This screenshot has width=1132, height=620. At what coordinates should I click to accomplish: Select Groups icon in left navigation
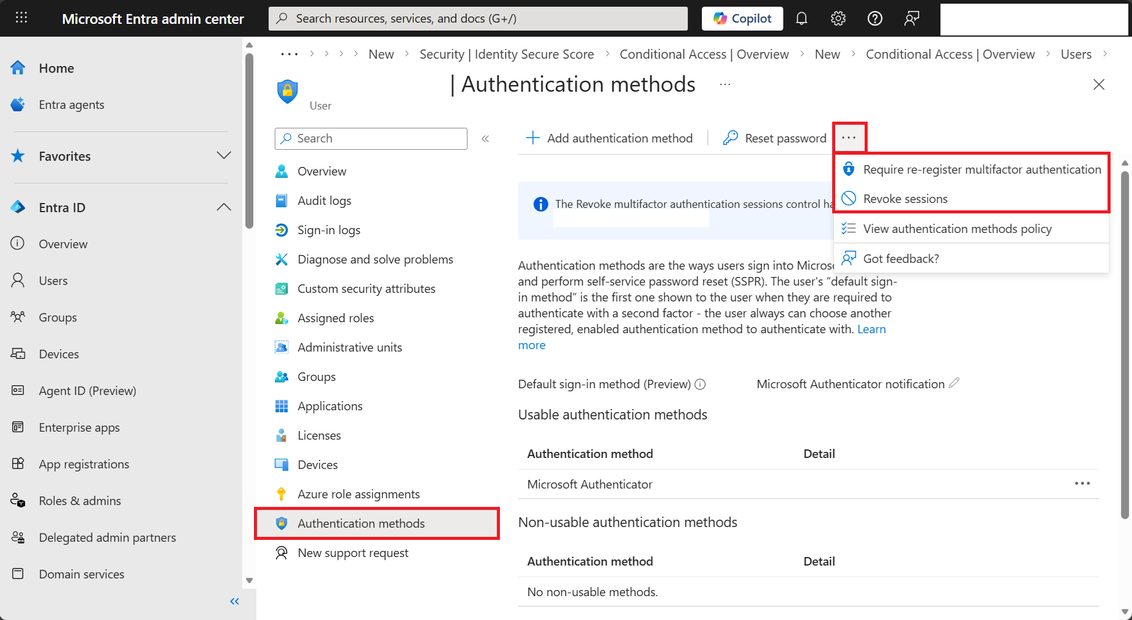click(18, 317)
